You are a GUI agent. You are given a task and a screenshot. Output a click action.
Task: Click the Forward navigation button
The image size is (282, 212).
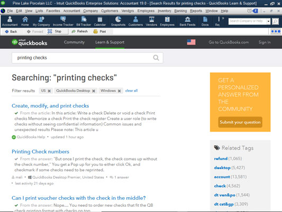(35, 31)
